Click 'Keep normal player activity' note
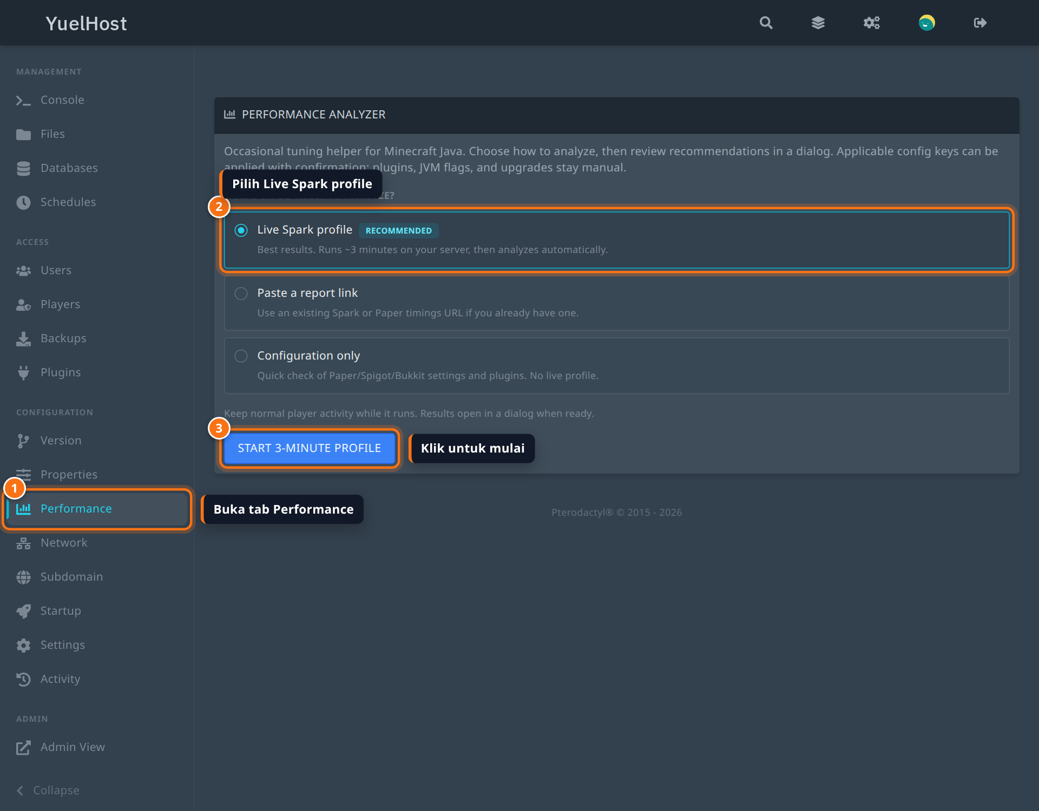The height and width of the screenshot is (811, 1039). click(x=409, y=414)
